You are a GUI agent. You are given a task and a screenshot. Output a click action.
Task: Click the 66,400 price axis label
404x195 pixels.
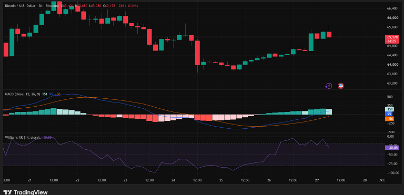click(392, 8)
